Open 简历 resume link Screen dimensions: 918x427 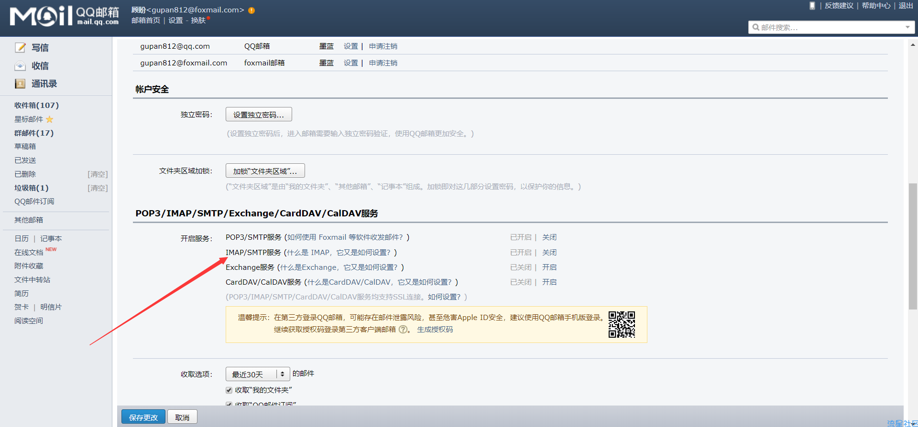(22, 293)
